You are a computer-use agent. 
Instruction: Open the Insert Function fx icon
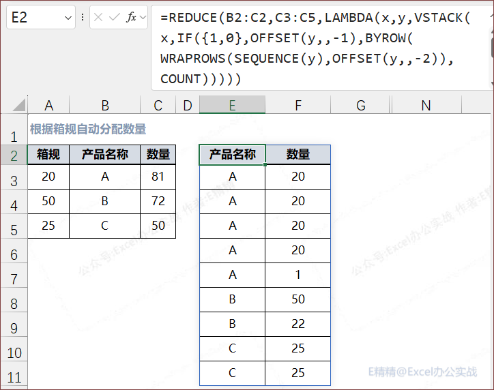pyautogui.click(x=131, y=17)
